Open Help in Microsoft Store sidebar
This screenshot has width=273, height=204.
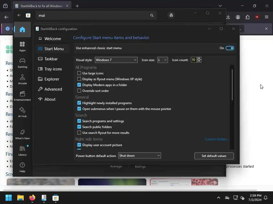[x=22, y=167]
